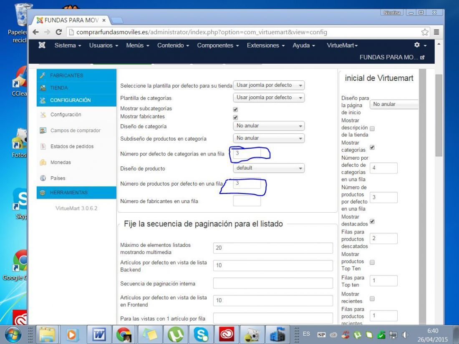
Task: Reload the page with the refresh icon
Action: pyautogui.click(x=59, y=32)
